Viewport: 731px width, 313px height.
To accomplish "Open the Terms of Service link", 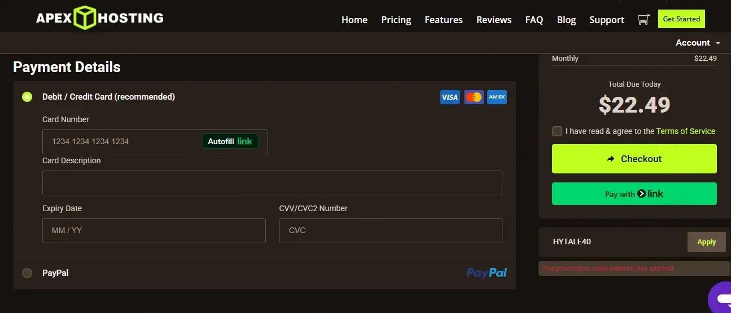I will click(x=686, y=131).
